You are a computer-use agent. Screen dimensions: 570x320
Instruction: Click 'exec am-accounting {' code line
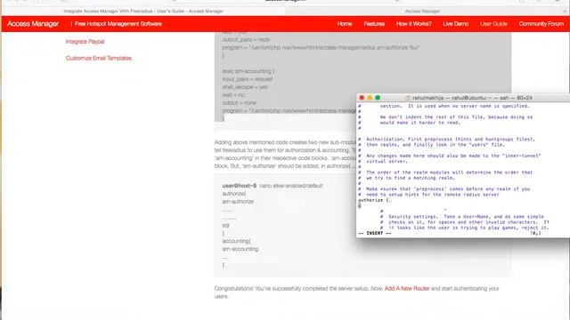(x=248, y=71)
